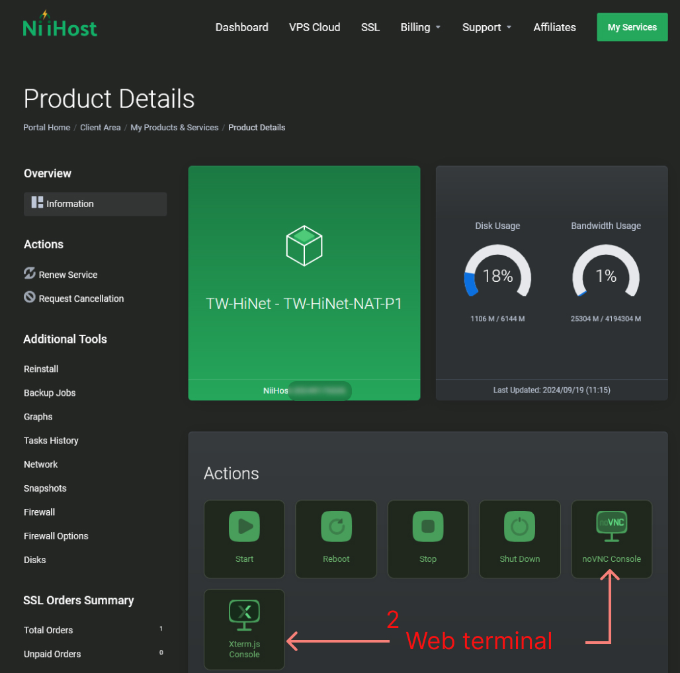Open Backup Jobs
This screenshot has width=680, height=673.
50,392
